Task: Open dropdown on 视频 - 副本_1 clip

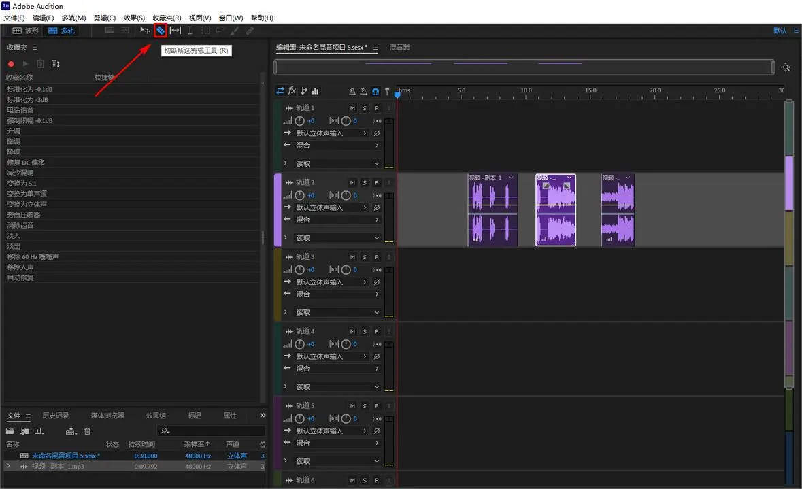Action: [x=510, y=178]
